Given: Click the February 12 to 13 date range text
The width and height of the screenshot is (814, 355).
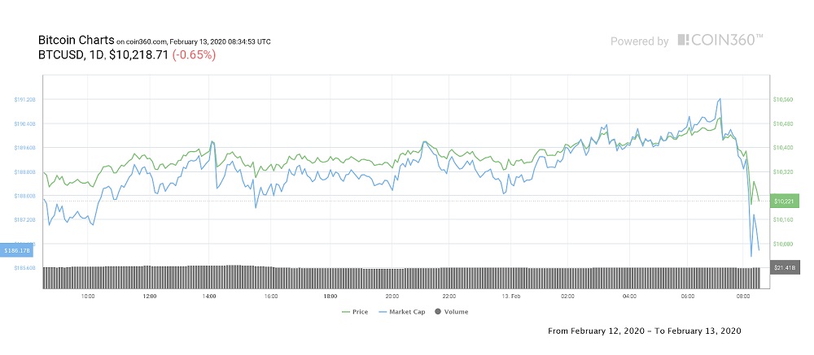Looking at the screenshot, I should pos(646,331).
